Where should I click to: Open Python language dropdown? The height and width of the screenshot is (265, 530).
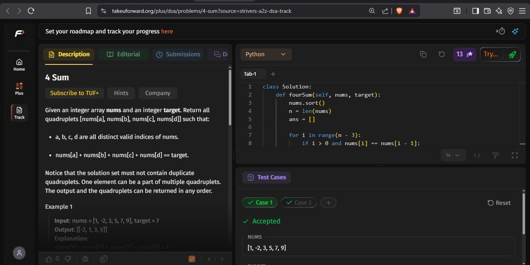266,54
